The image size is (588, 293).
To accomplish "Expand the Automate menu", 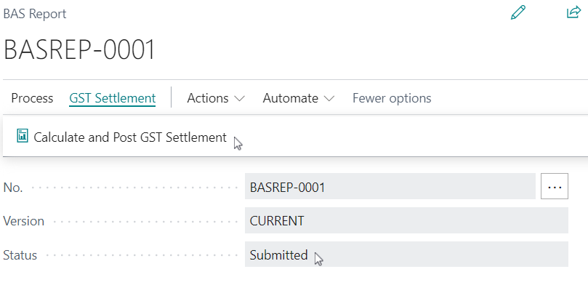I will 290,98.
